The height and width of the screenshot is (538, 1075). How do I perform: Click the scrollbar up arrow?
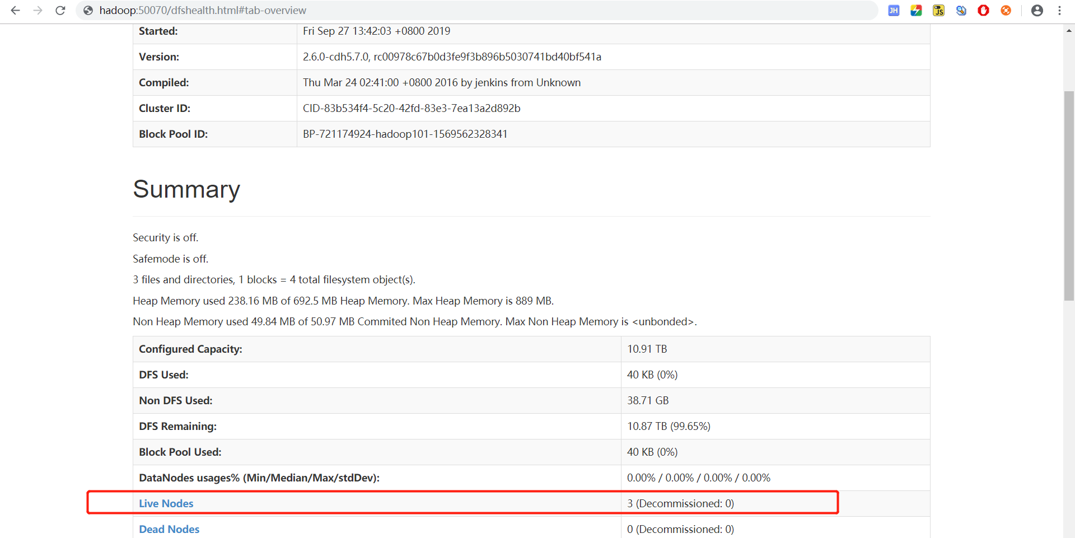1069,31
